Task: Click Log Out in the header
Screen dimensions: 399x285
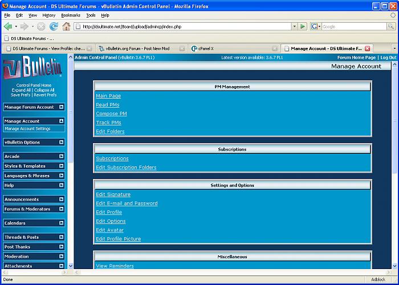Action: point(388,58)
